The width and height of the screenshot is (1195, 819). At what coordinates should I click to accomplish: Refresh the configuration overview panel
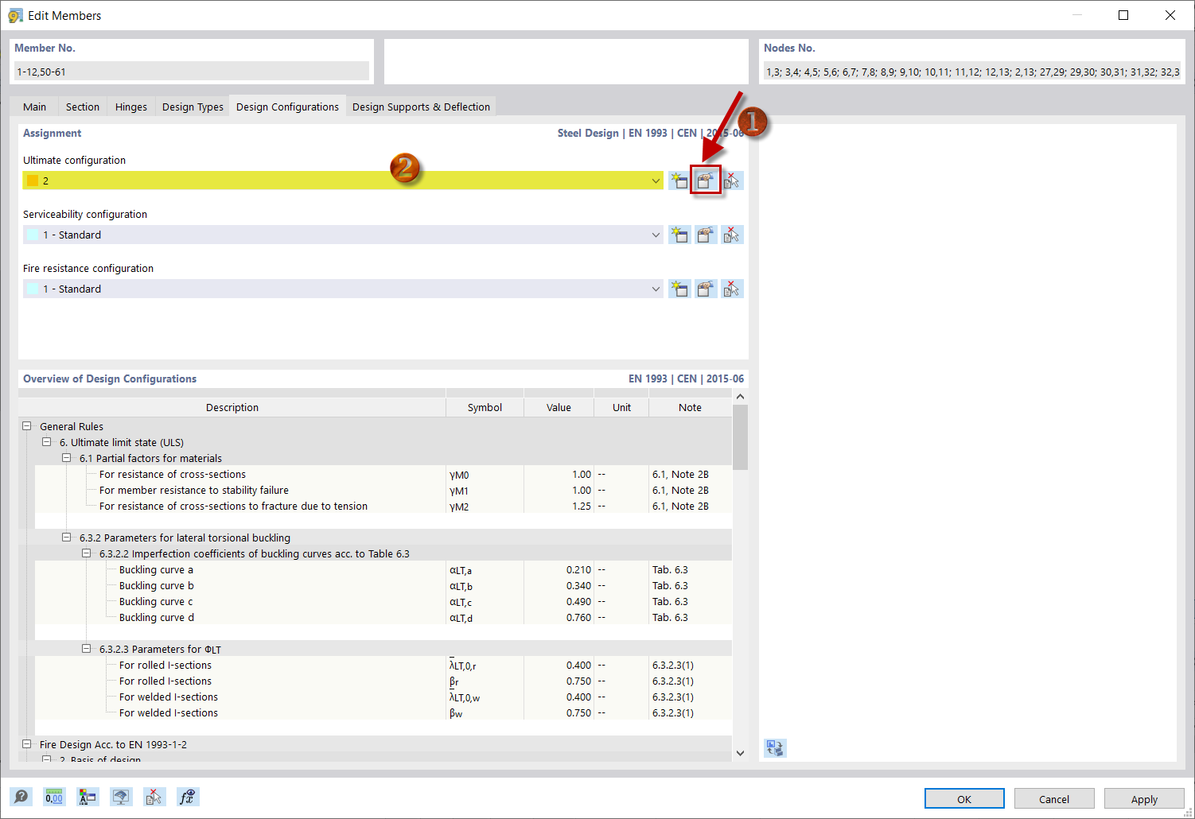(x=774, y=748)
